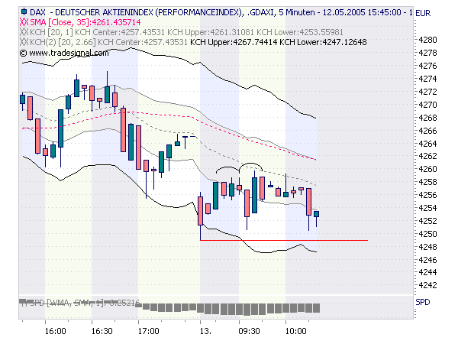Click the EUR currency label
The width and height of the screenshot is (458, 344).
click(x=423, y=13)
